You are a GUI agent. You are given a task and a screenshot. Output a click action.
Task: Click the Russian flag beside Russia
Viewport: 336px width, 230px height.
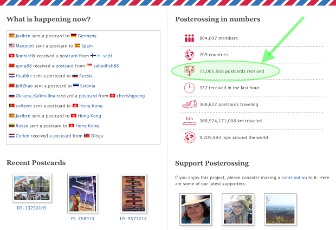75,76
